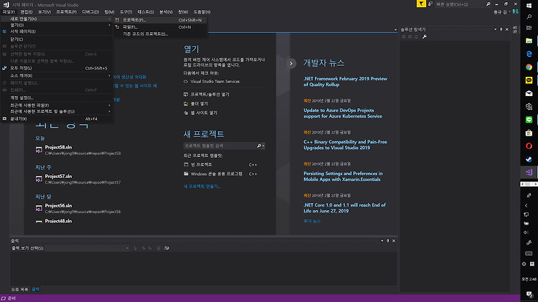Expand the 소스 제어 submenu

coord(57,75)
